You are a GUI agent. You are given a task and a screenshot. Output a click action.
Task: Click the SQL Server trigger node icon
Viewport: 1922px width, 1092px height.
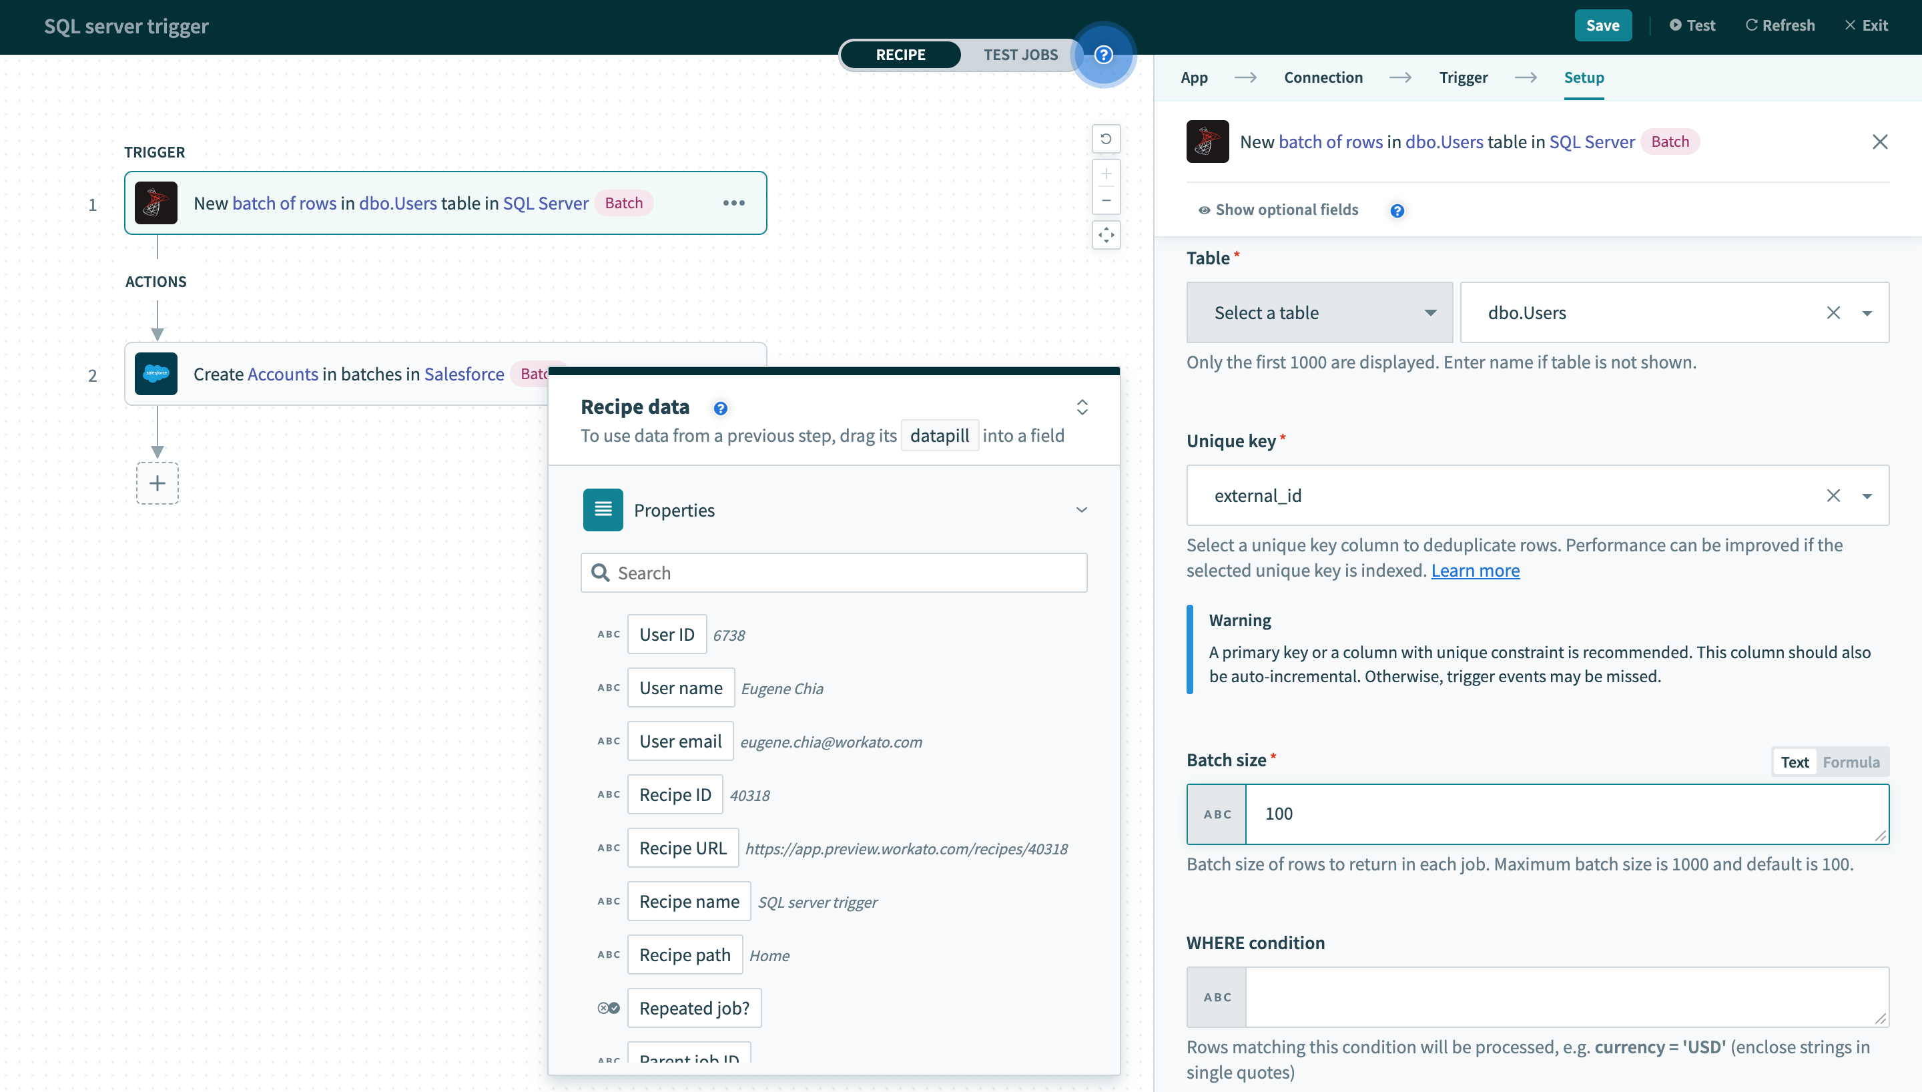(x=155, y=202)
